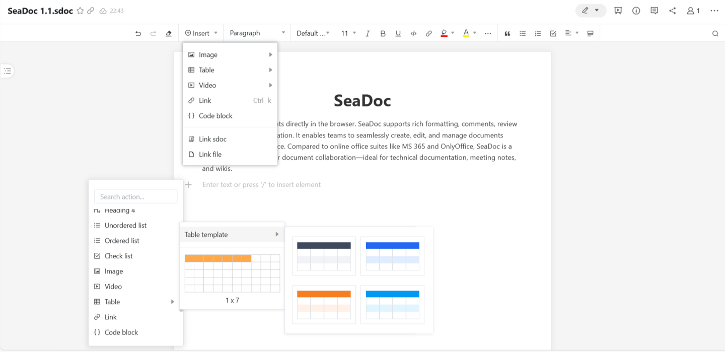Select the light blue table template
This screenshot has width=725, height=352.
[x=393, y=305]
